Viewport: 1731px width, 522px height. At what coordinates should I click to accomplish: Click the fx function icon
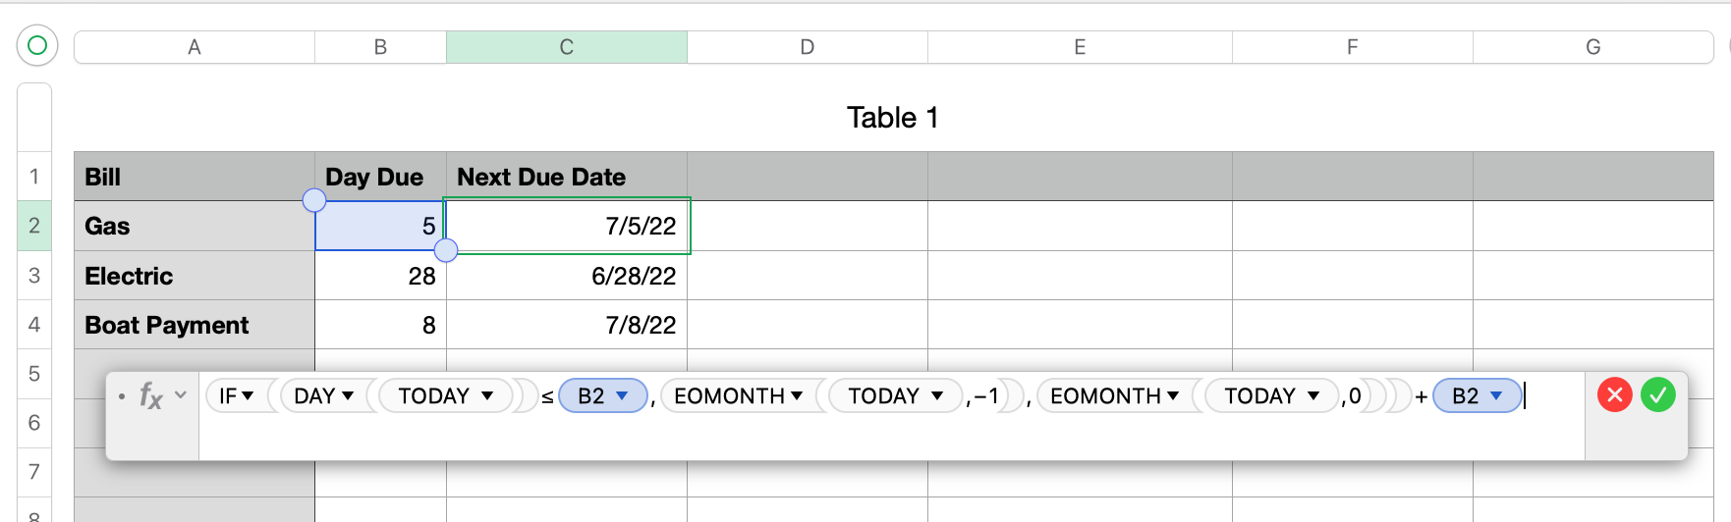point(150,395)
